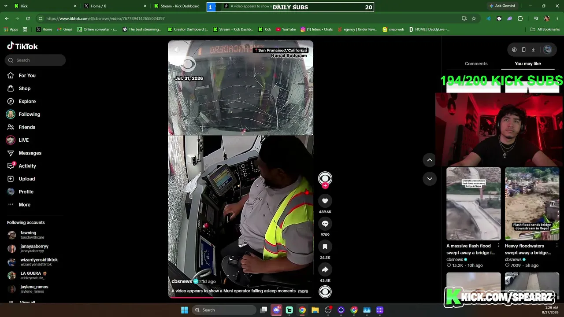Switch to the Comments tab

(x=476, y=64)
